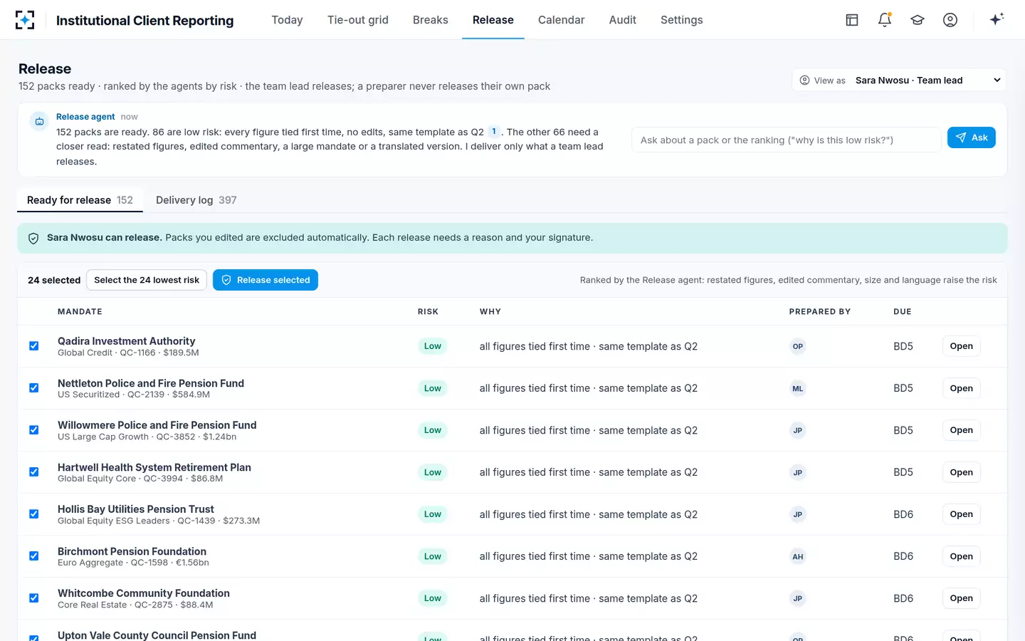
Task: Select the Ready for release tab
Action: pyautogui.click(x=80, y=200)
